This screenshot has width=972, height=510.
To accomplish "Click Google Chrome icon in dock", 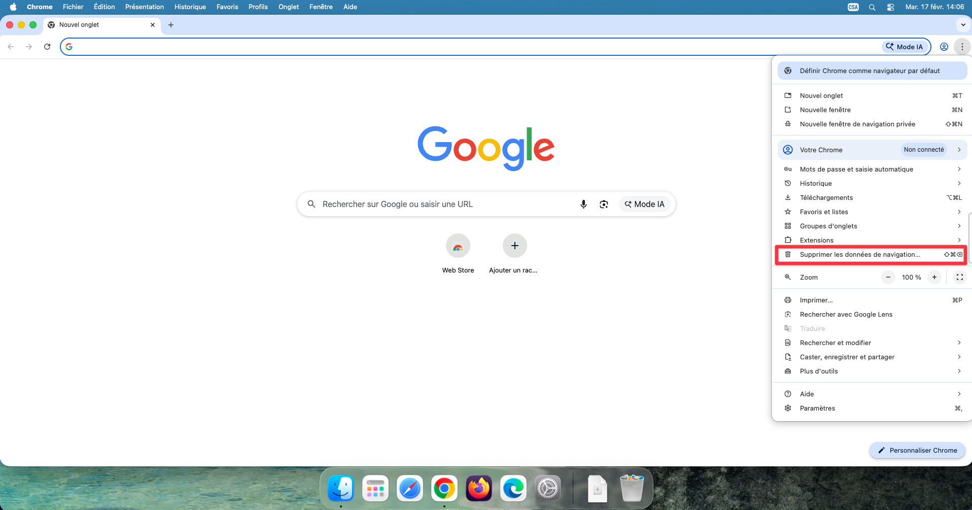I will pyautogui.click(x=444, y=489).
